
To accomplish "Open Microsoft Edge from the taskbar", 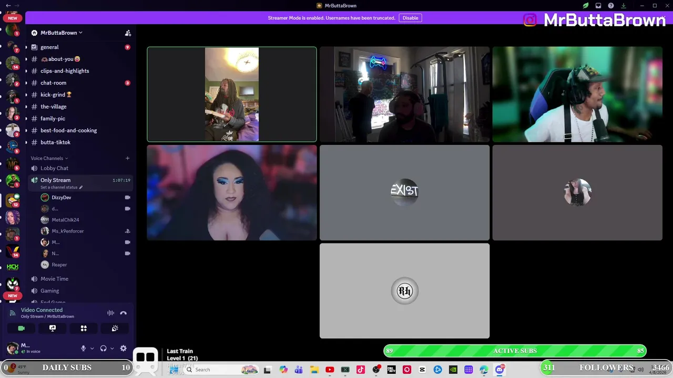I will 484,370.
